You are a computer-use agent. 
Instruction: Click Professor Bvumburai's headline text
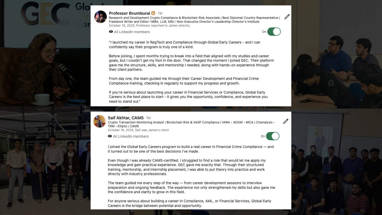coord(194,20)
